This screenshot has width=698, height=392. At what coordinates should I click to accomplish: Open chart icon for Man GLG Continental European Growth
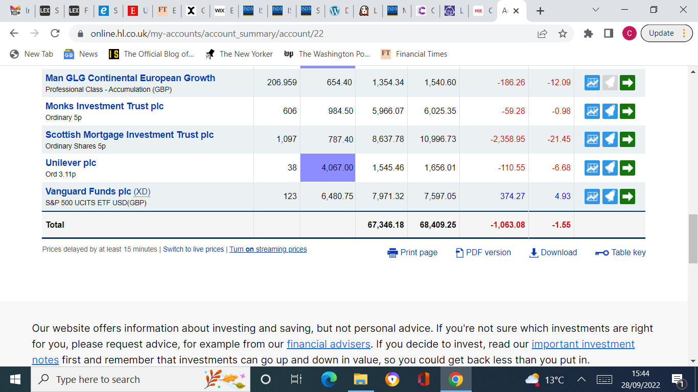pyautogui.click(x=592, y=82)
